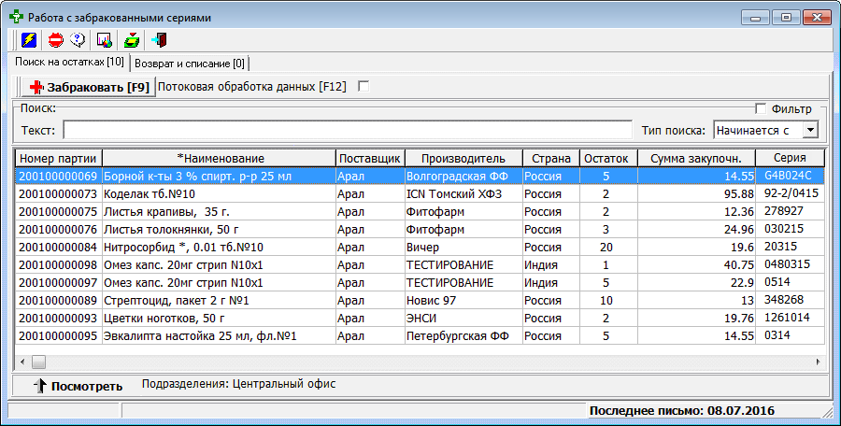Enable Потоковая обработка данных checkbox
The height and width of the screenshot is (426, 841).
click(364, 87)
